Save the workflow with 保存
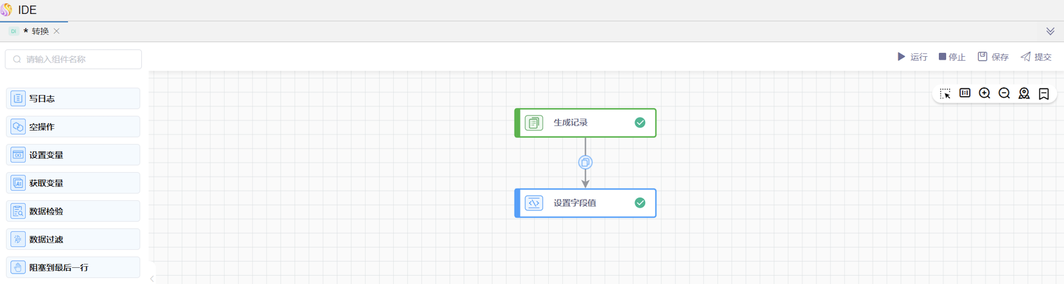This screenshot has height=284, width=1064. [x=993, y=57]
